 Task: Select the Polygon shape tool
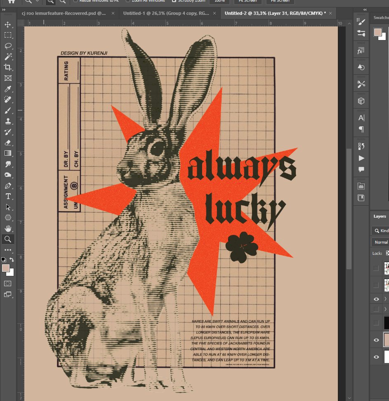click(8, 218)
